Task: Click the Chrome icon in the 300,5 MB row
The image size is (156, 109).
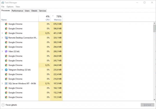Action: pyautogui.click(x=6, y=42)
